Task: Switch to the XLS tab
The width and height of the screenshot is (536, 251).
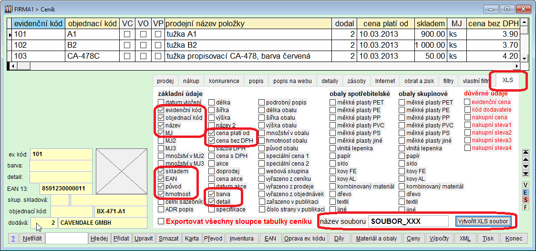Action: click(x=507, y=81)
